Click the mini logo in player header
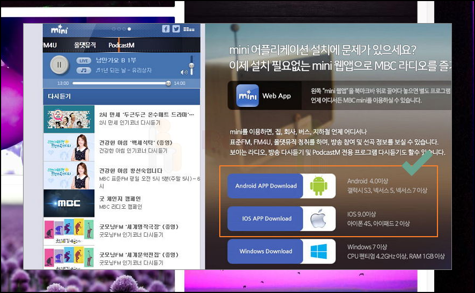This screenshot has height=293, width=475. click(x=60, y=30)
